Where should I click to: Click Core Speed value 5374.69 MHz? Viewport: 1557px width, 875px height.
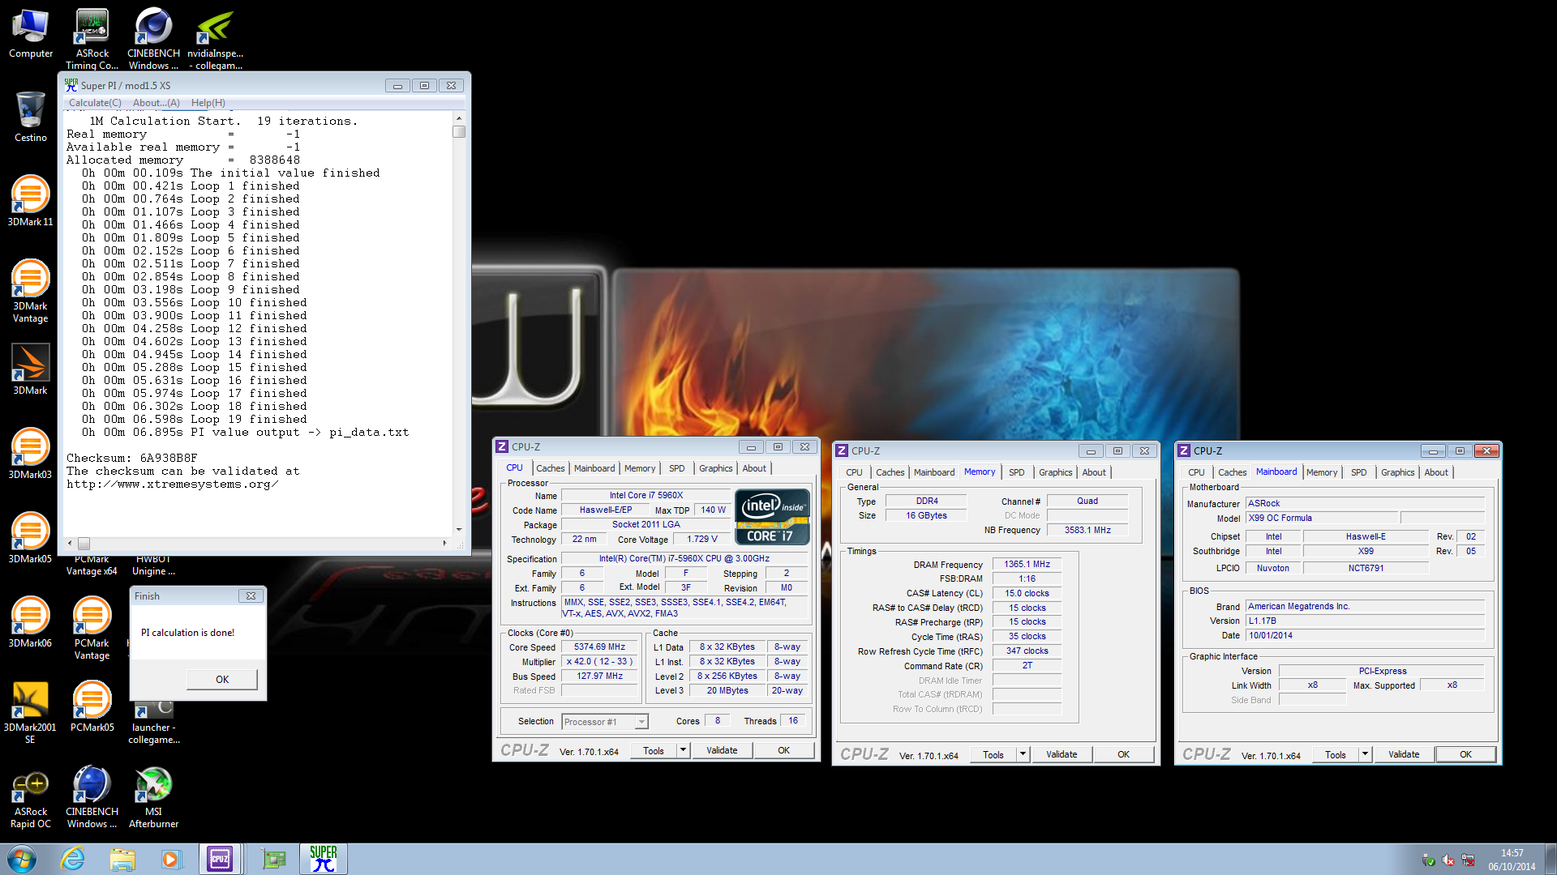[x=599, y=647]
